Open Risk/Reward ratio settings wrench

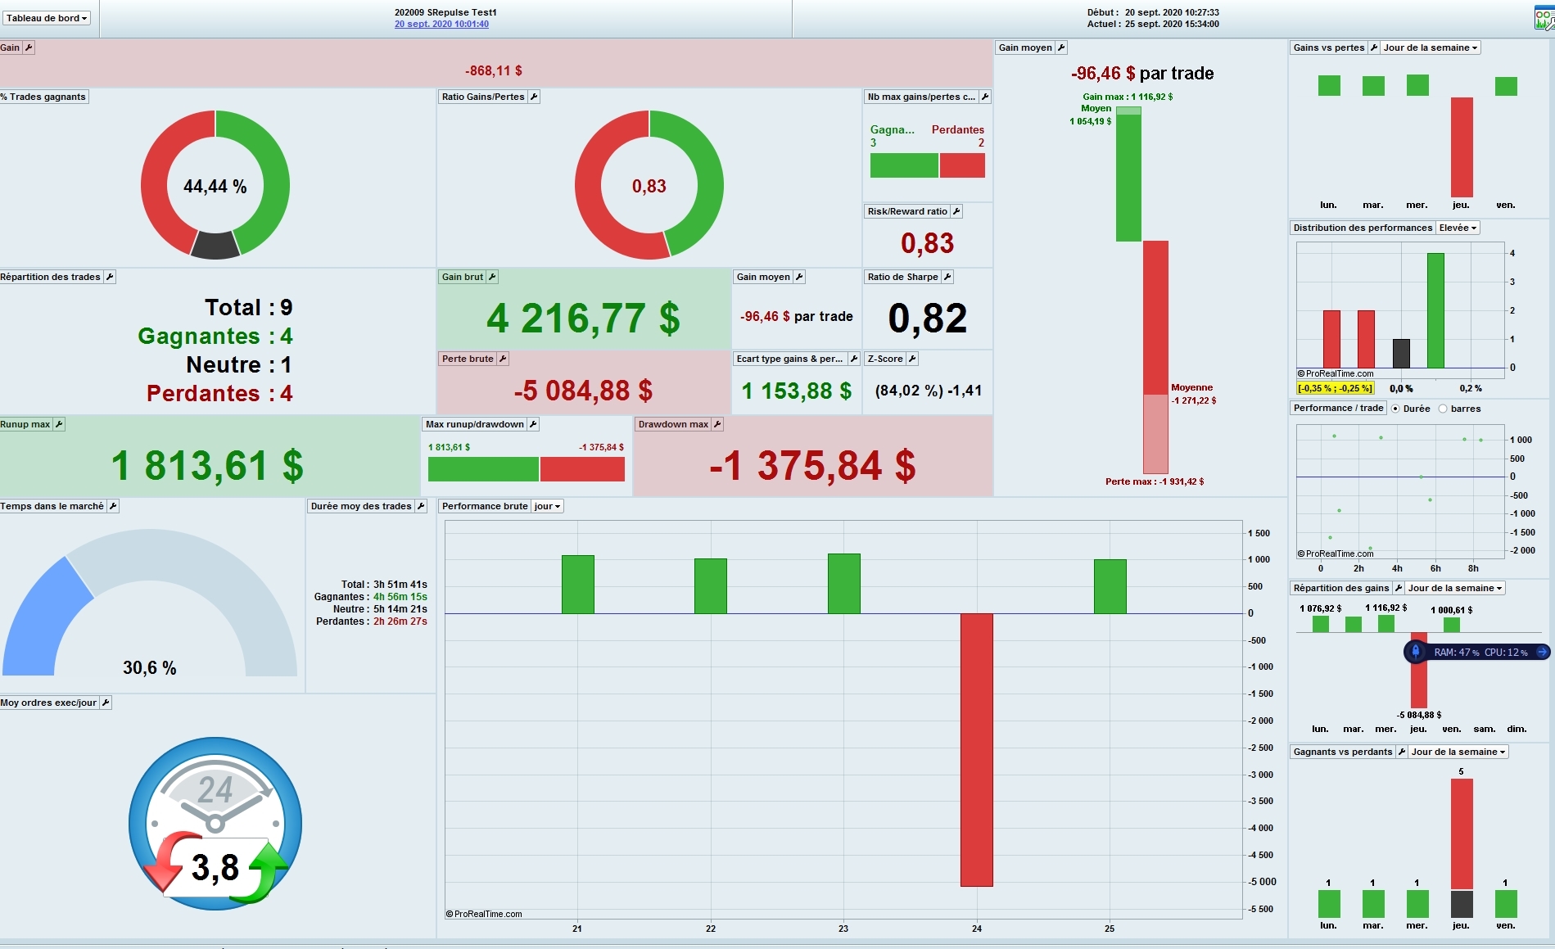coord(956,211)
